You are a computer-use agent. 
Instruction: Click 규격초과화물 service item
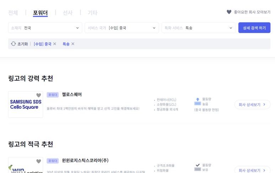click(165, 166)
